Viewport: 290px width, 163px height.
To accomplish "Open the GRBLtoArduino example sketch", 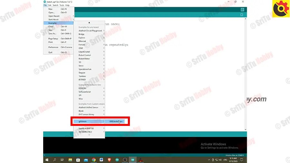I will 115,121.
